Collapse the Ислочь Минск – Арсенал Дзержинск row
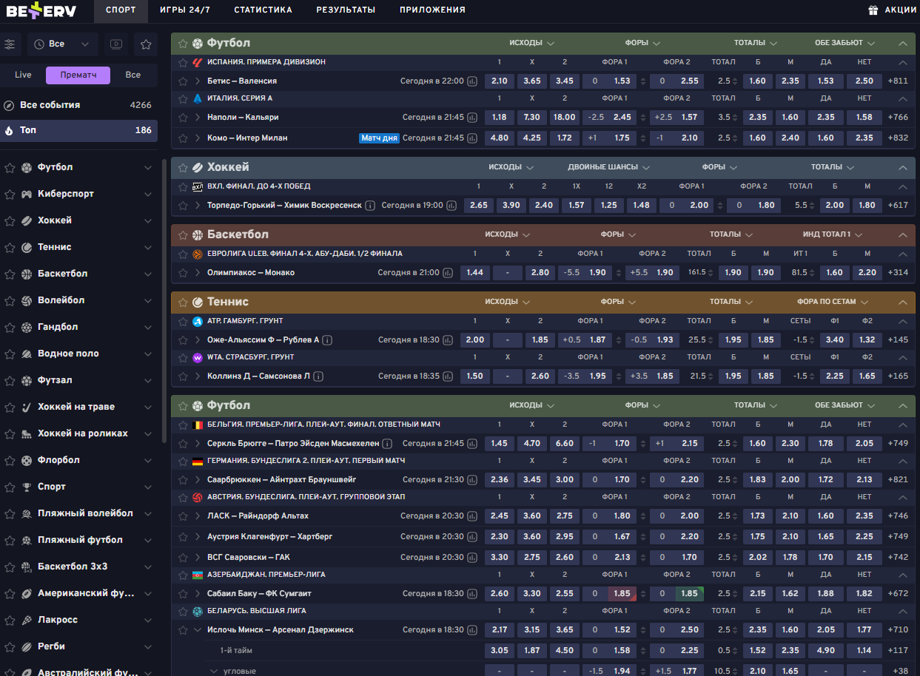The height and width of the screenshot is (676, 920). 198,630
